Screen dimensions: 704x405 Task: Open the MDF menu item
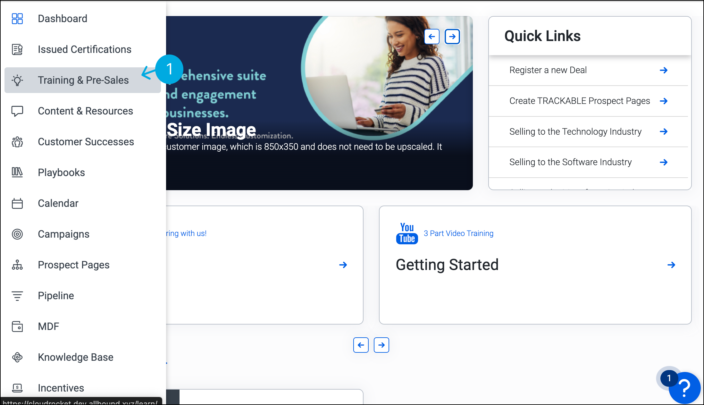[83, 326]
